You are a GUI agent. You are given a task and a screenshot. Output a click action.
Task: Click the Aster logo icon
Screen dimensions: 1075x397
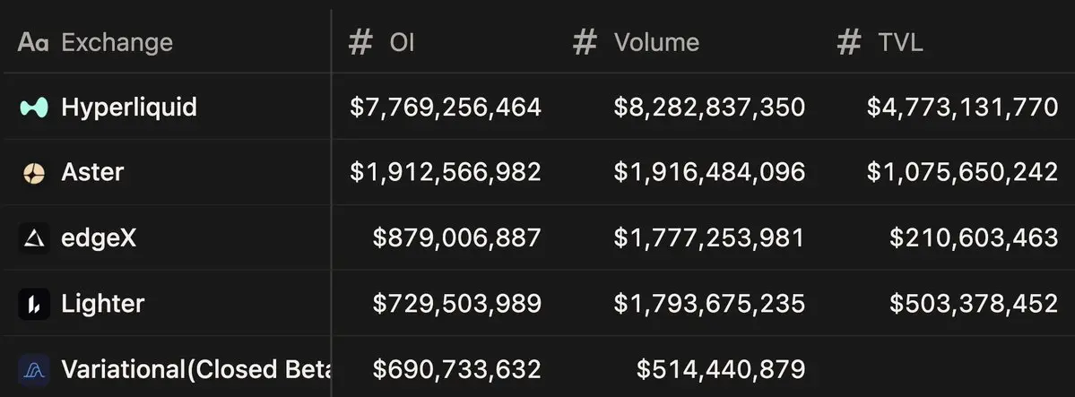[x=34, y=173]
